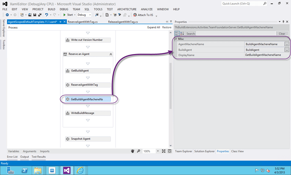Click the Find in Files toolbar icon

coord(96,15)
